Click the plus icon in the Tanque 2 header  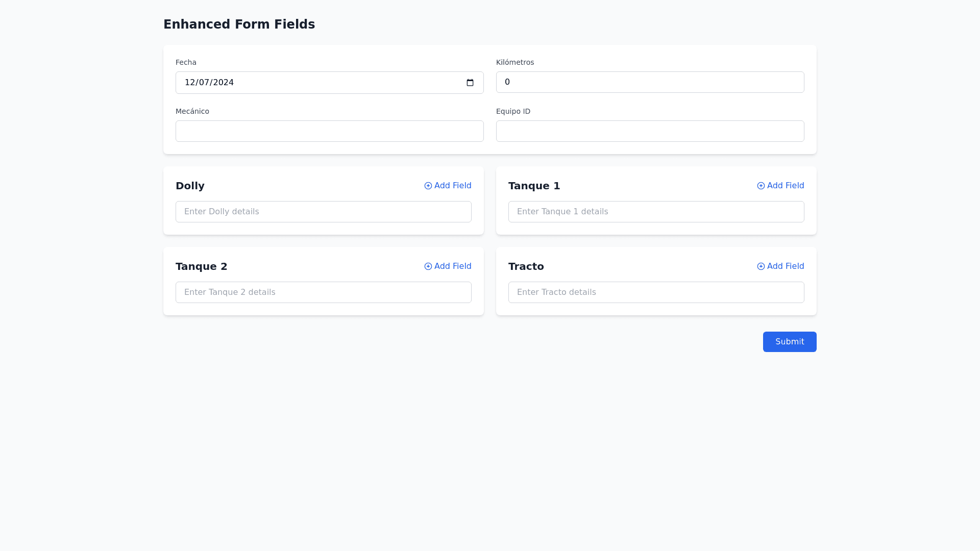tap(428, 266)
